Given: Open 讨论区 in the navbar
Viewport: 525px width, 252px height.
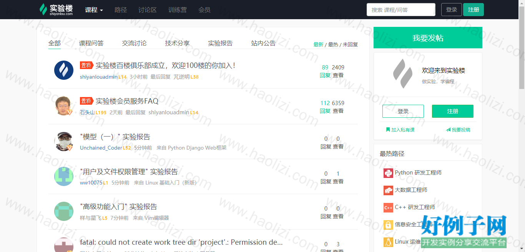Looking at the screenshot, I should (x=148, y=10).
